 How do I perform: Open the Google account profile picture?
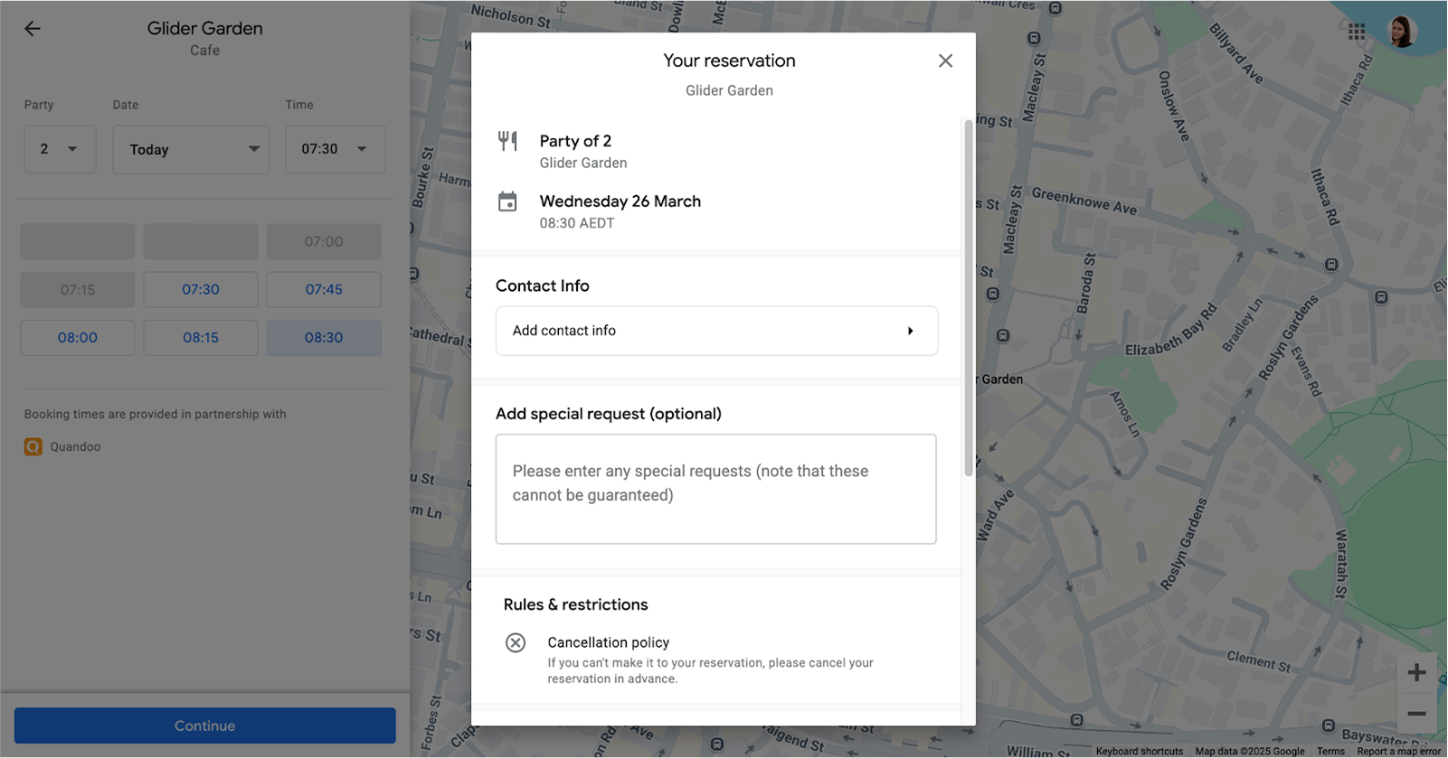coord(1401,32)
